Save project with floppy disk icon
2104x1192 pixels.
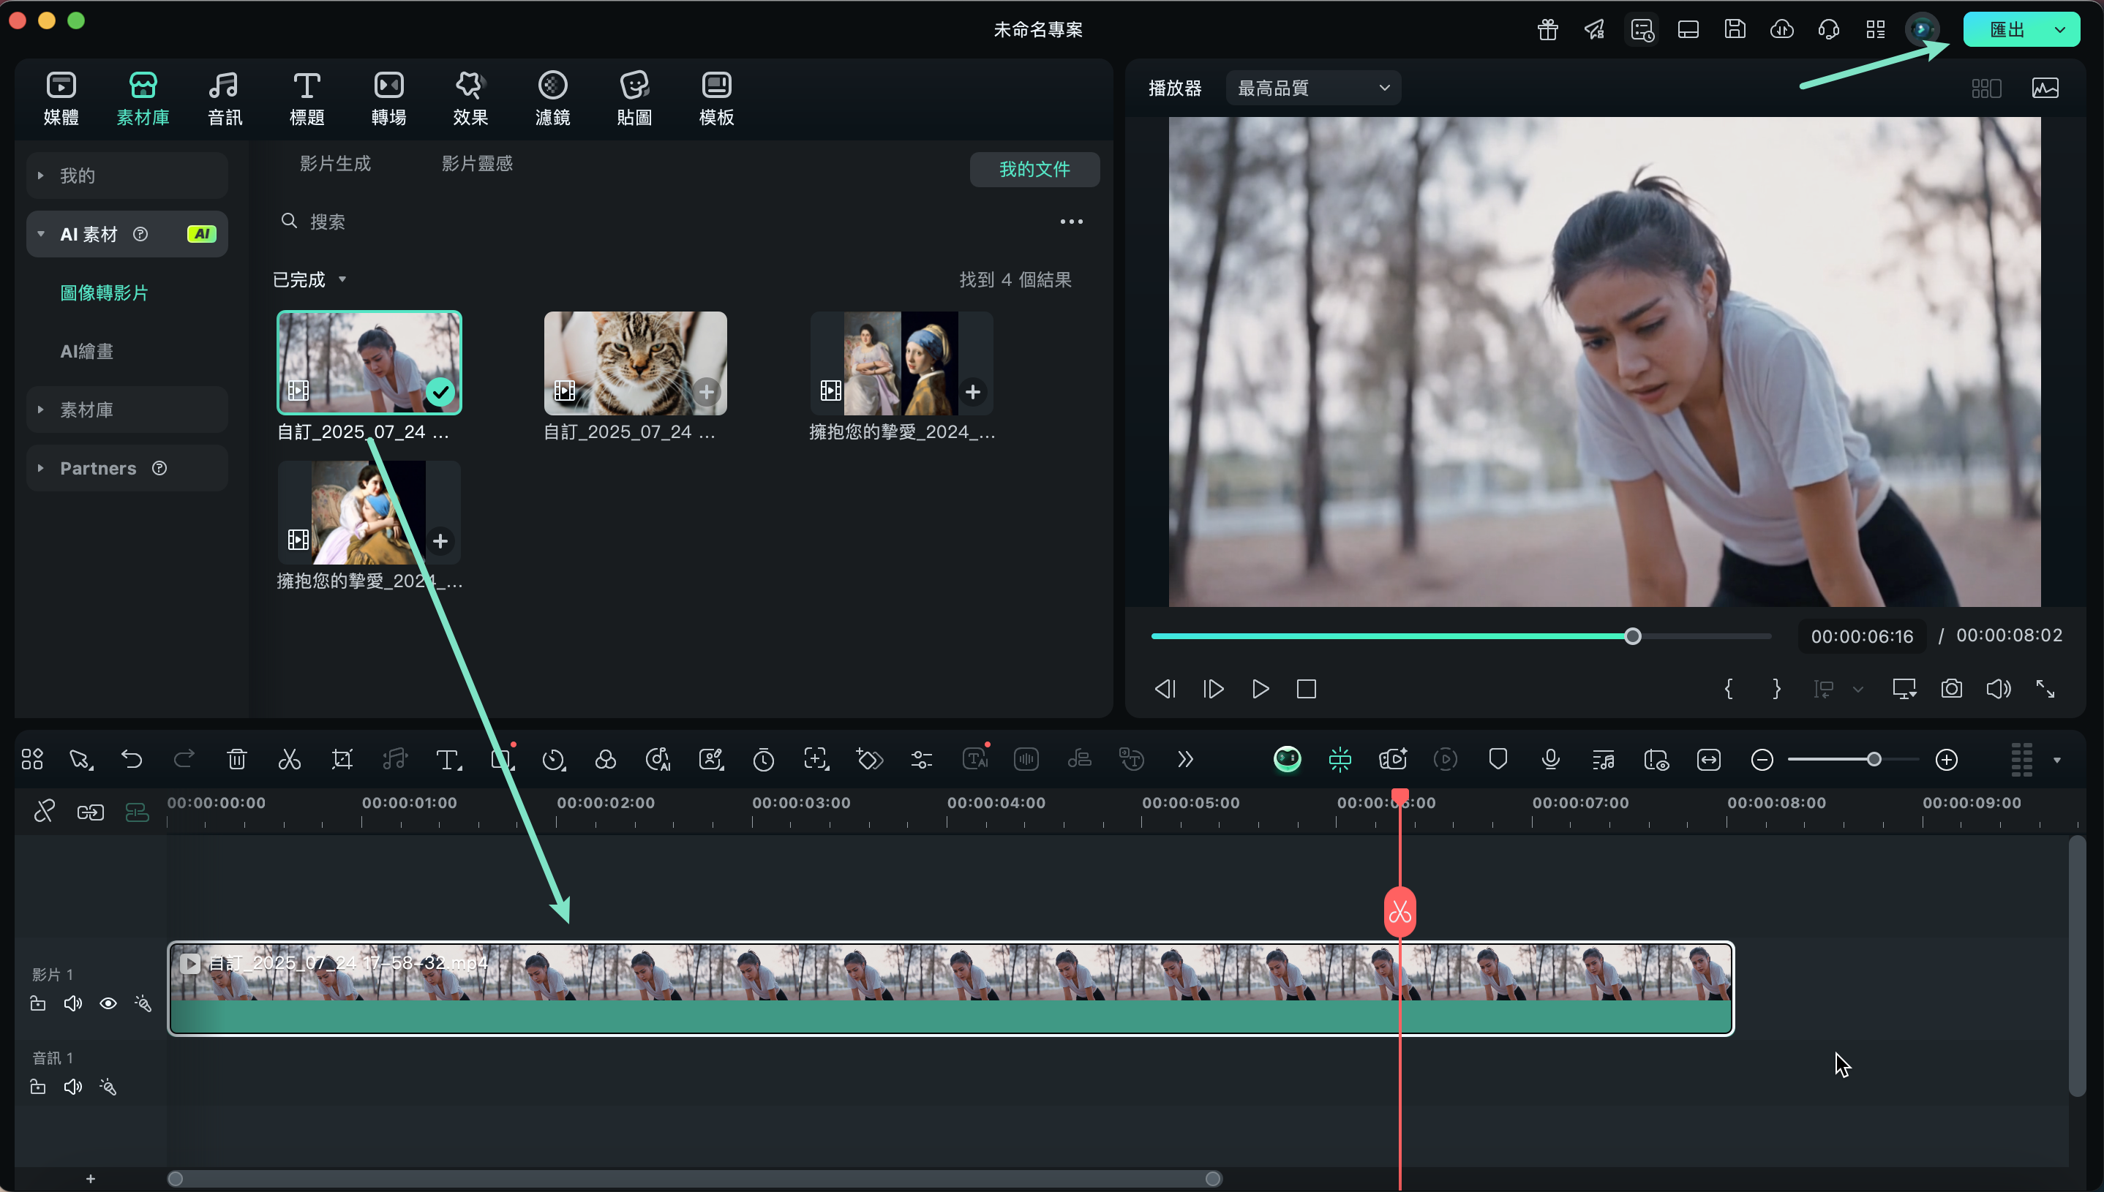(1735, 29)
